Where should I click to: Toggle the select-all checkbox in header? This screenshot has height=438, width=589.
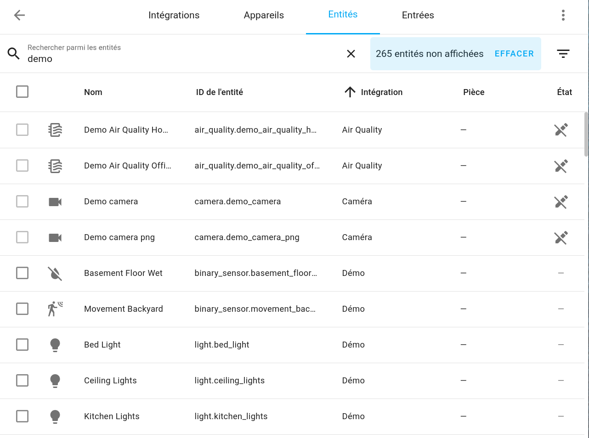[x=22, y=92]
